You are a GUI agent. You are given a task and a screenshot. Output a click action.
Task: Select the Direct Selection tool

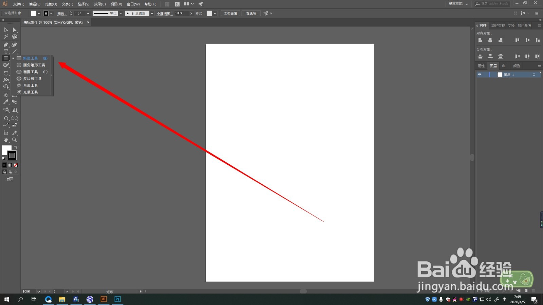15,30
